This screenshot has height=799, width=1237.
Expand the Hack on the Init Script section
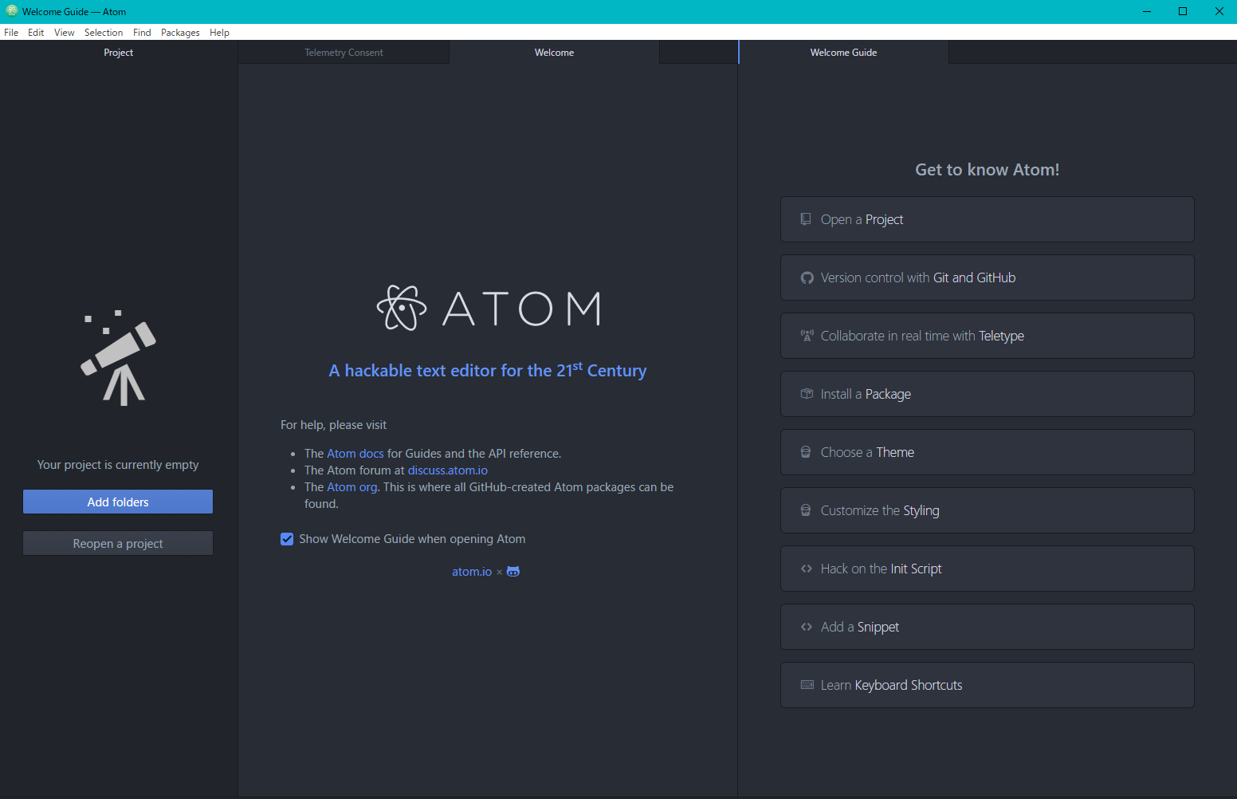987,569
